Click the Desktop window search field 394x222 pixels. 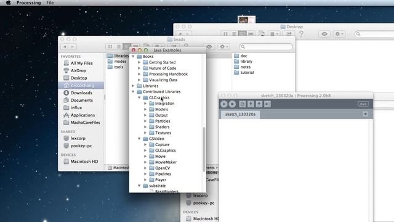(374, 34)
